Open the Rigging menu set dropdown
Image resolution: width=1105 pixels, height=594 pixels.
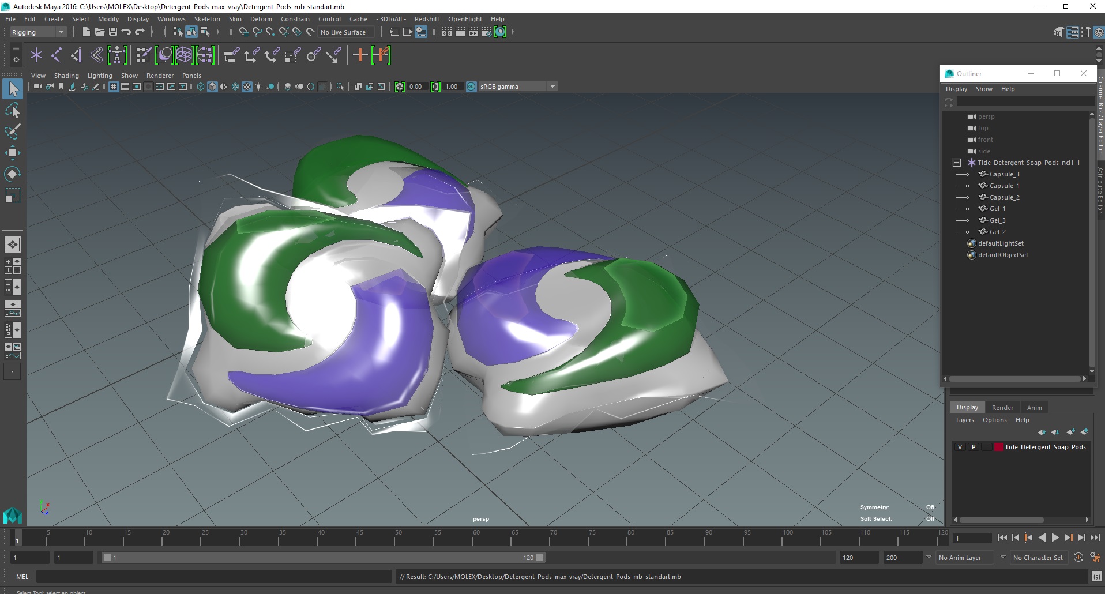click(x=38, y=32)
